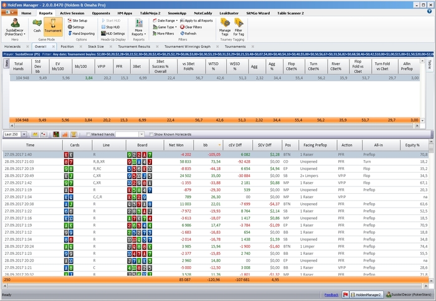Open the HM Apps tab
This screenshot has height=301, width=436.
tap(125, 13)
